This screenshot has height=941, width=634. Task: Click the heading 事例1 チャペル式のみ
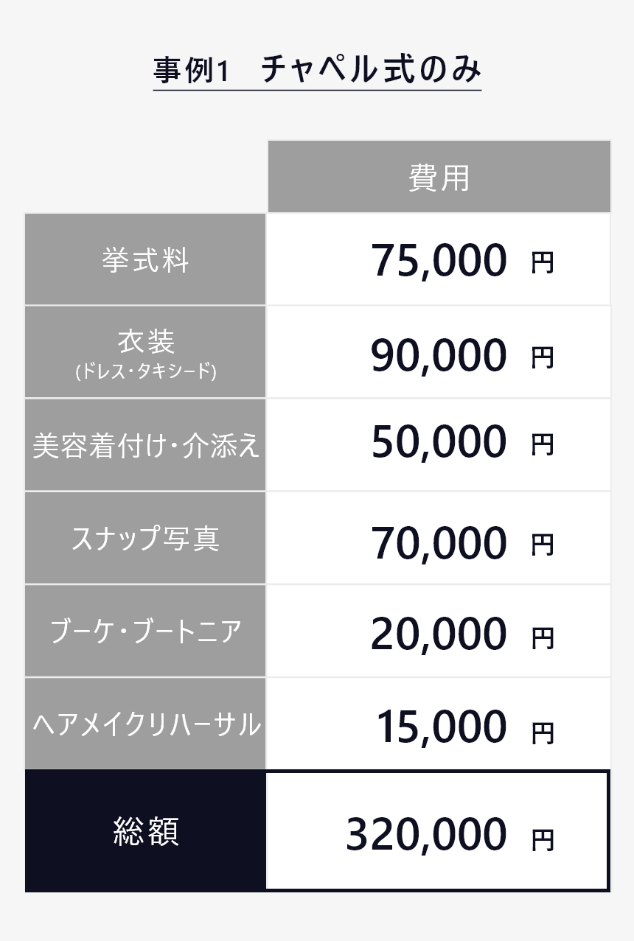click(317, 71)
